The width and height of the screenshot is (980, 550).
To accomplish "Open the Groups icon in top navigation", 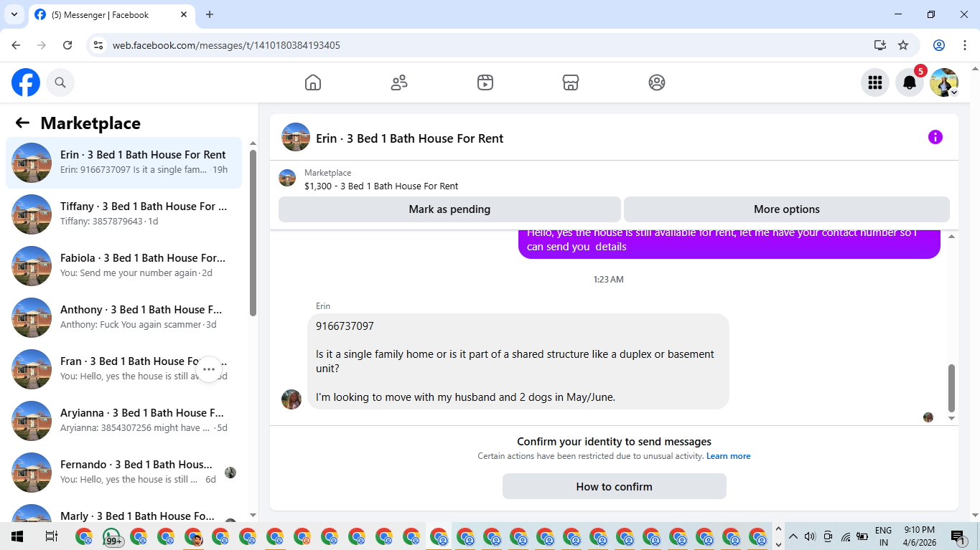I will (x=657, y=82).
